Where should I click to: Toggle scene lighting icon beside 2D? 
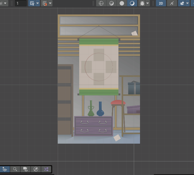pyautogui.click(x=172, y=3)
